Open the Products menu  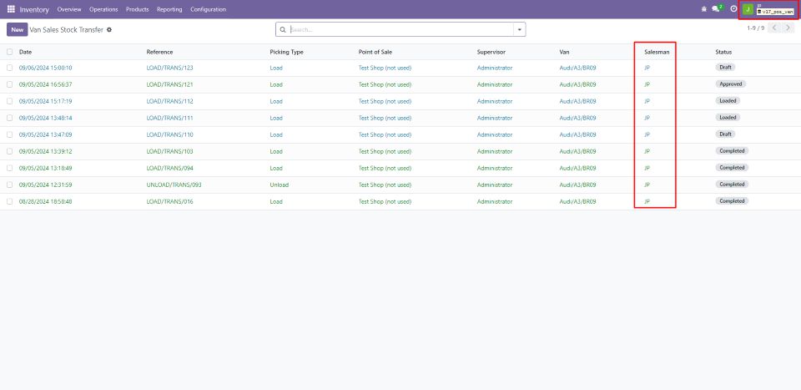click(137, 9)
